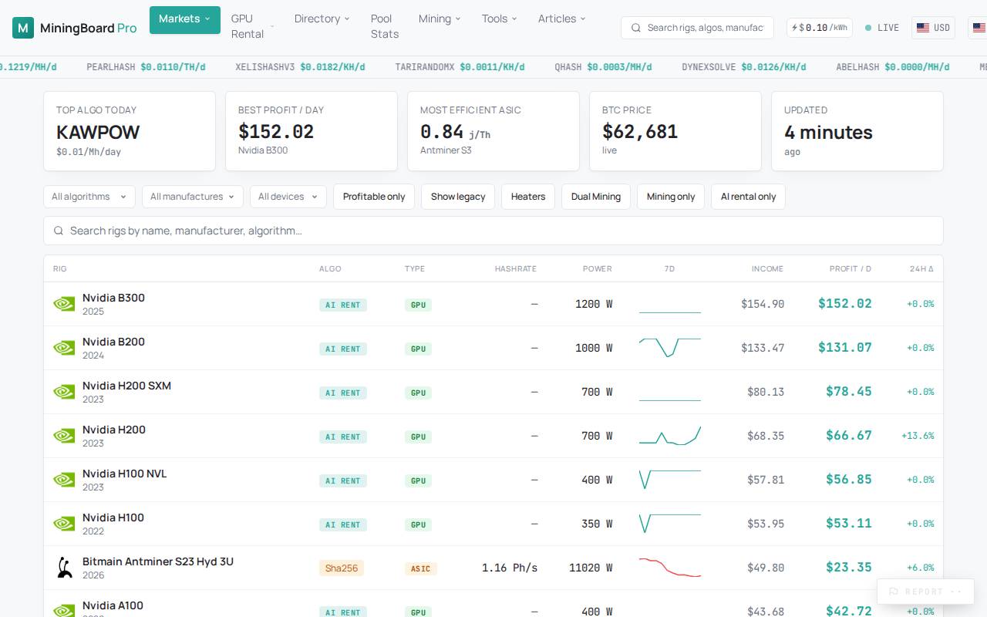Enable the Dual Mining filter
Viewport: 987px width, 617px height.
596,197
